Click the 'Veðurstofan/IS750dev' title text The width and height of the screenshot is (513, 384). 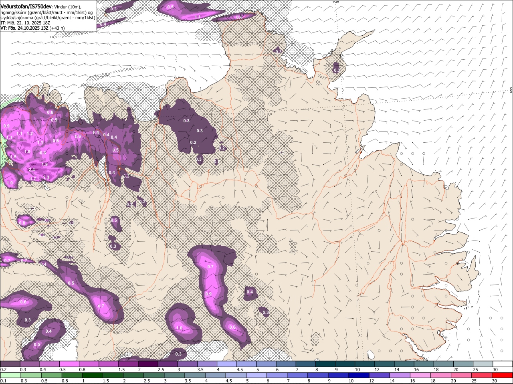pos(26,7)
